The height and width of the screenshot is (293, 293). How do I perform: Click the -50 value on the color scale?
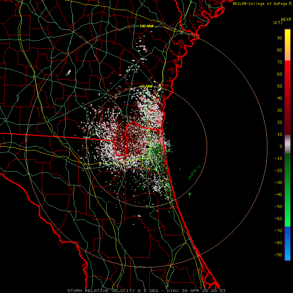click(x=278, y=207)
